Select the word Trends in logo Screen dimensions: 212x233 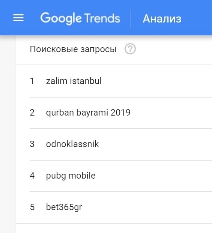tap(102, 18)
